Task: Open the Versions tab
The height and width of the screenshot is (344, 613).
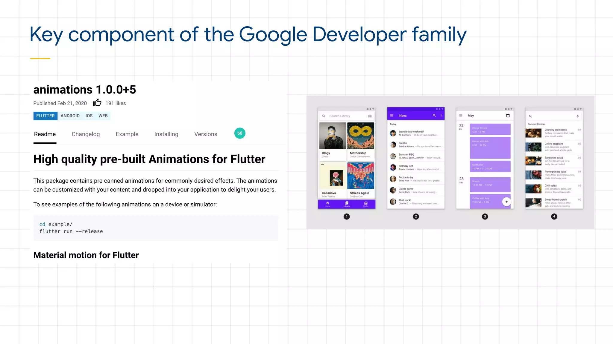Action: [206, 134]
